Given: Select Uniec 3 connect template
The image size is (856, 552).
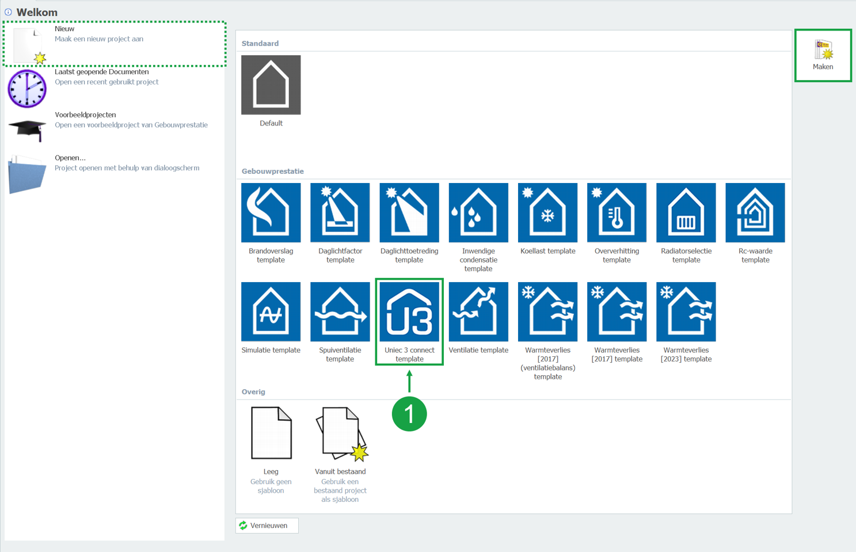Looking at the screenshot, I should 409,312.
